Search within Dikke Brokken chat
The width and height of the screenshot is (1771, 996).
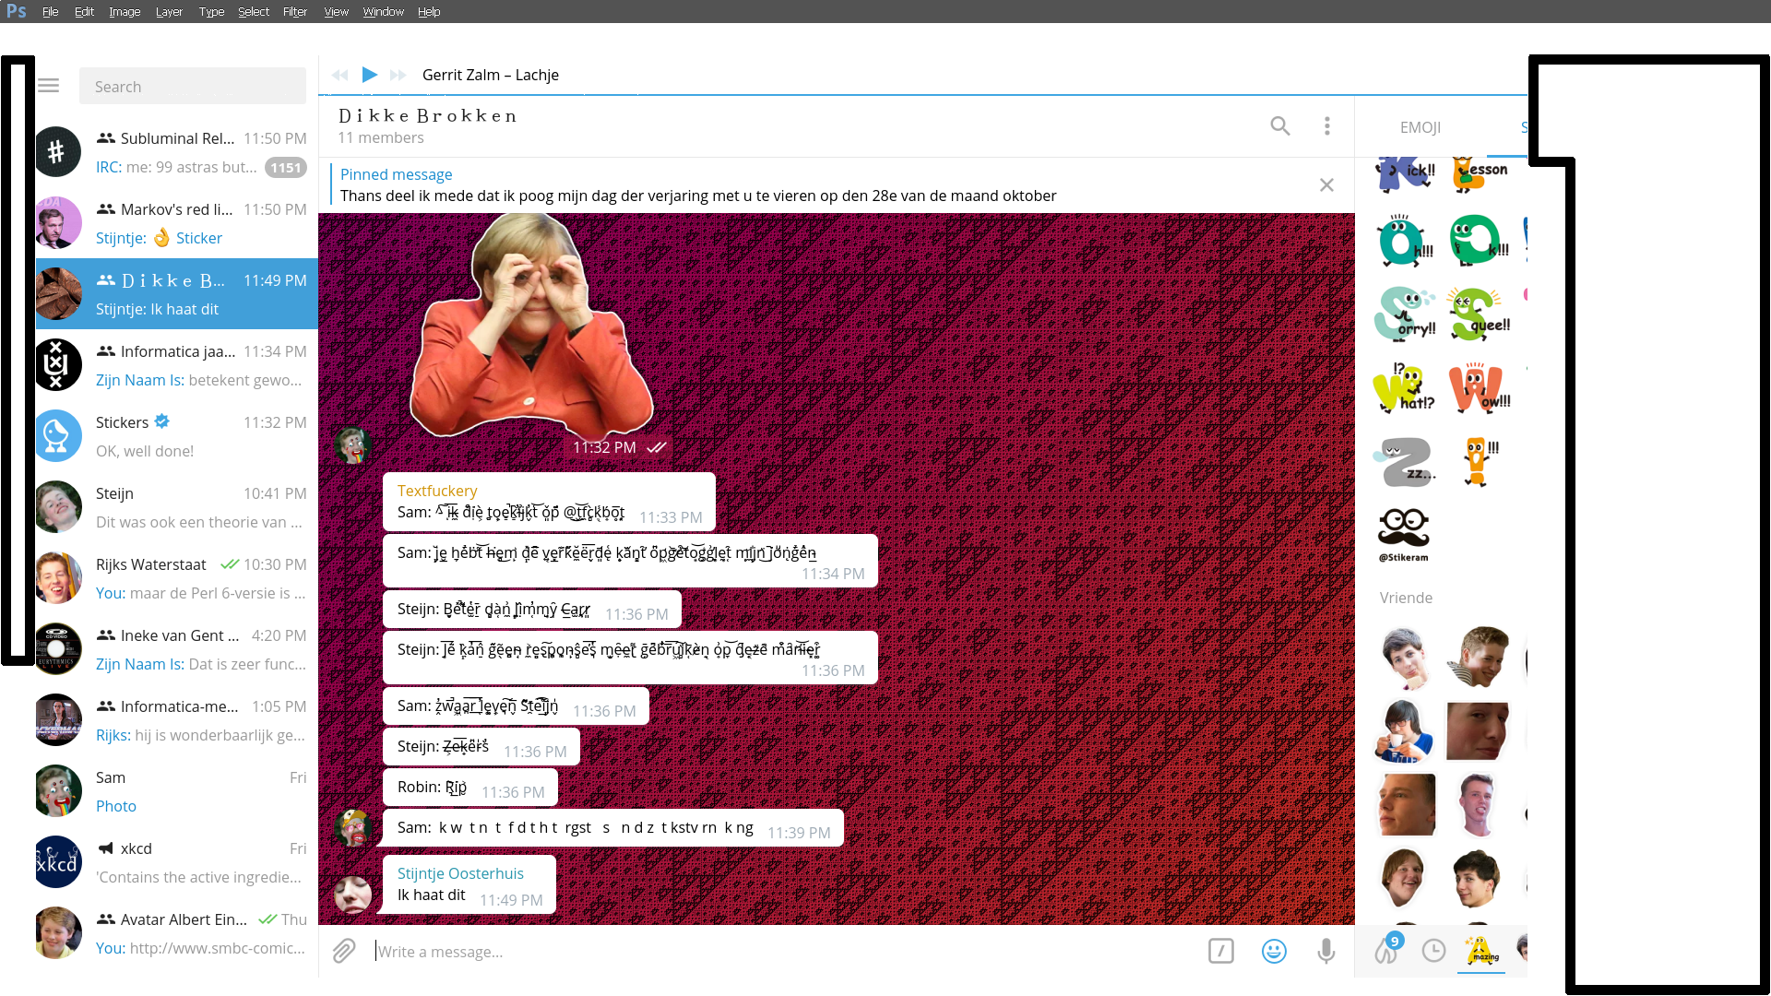tap(1279, 126)
